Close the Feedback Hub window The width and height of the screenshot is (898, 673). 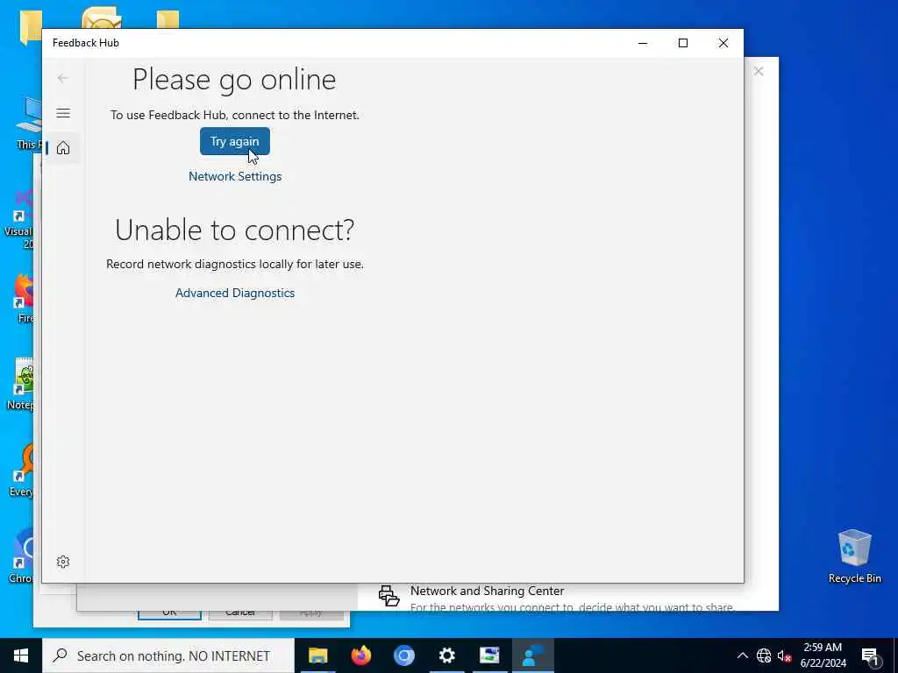(x=723, y=43)
